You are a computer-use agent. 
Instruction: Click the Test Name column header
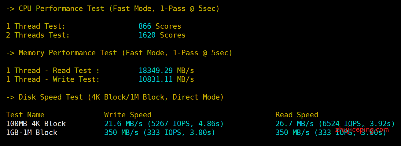[x=25, y=115]
